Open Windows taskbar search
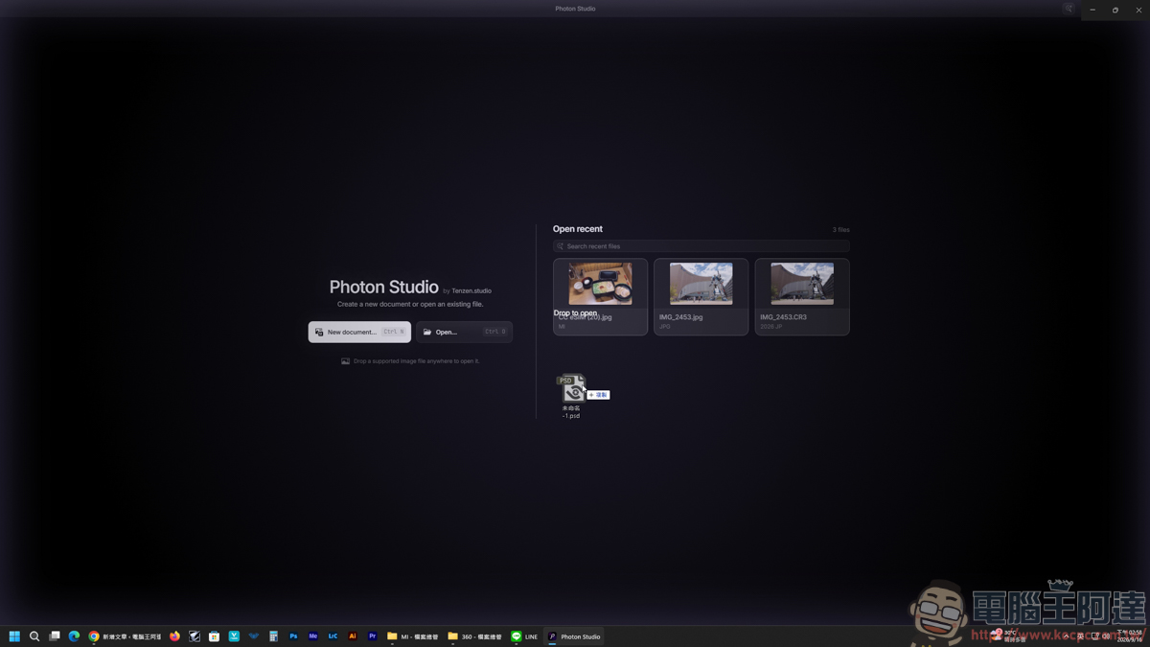 [x=34, y=636]
